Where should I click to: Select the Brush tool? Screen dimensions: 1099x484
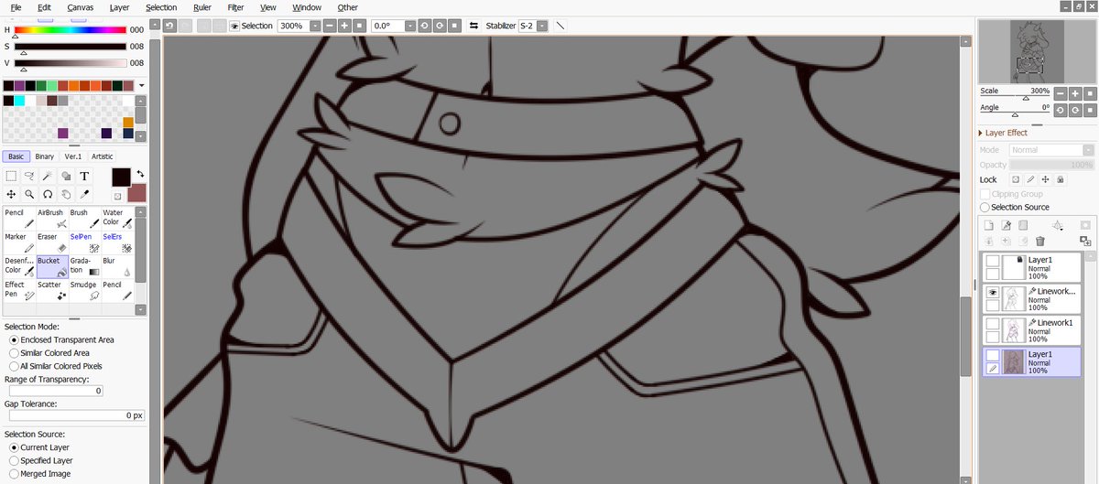click(x=85, y=218)
